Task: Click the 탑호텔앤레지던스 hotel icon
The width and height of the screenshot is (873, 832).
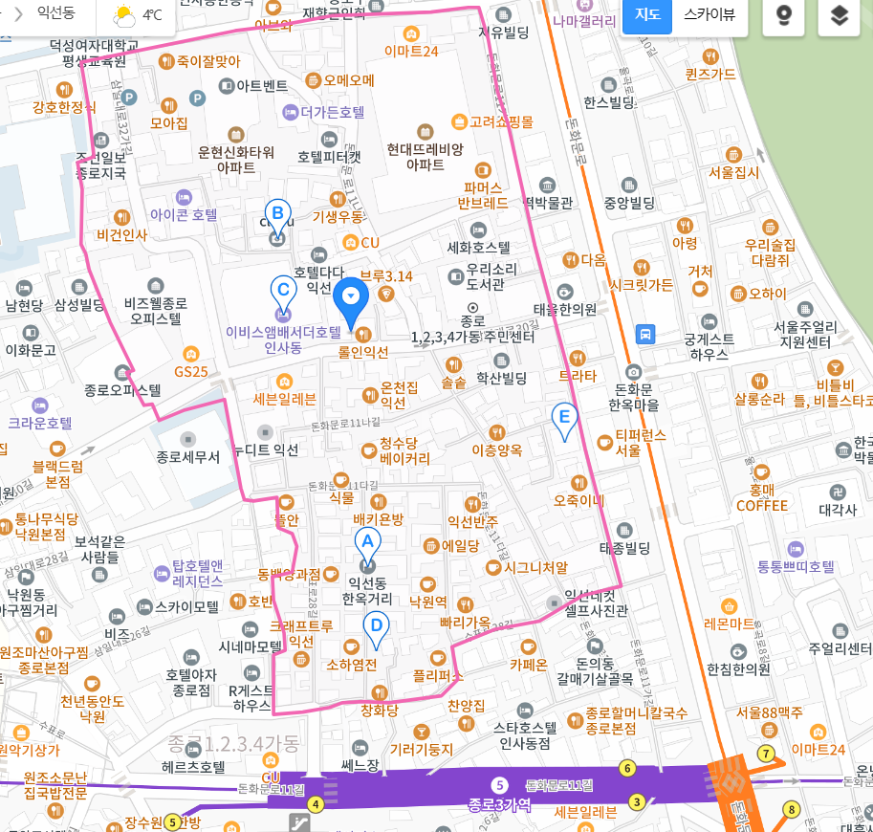Action: click(162, 574)
